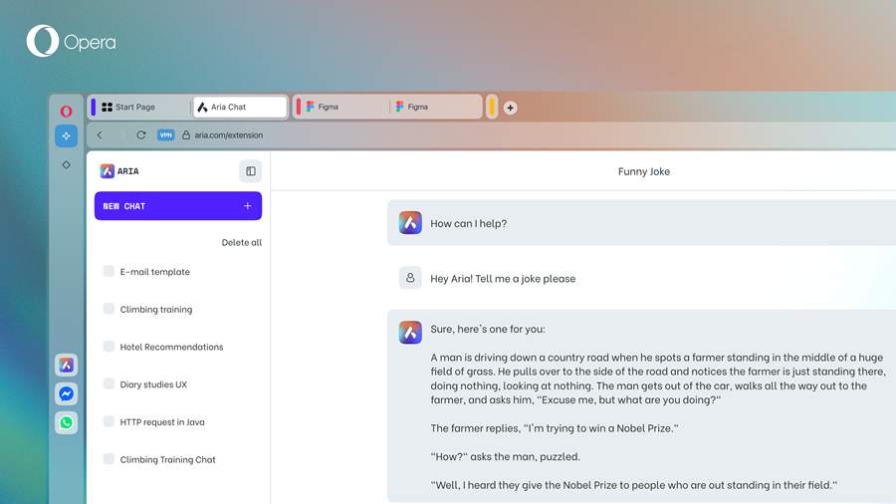Switch to the first Figma tab

click(x=338, y=107)
